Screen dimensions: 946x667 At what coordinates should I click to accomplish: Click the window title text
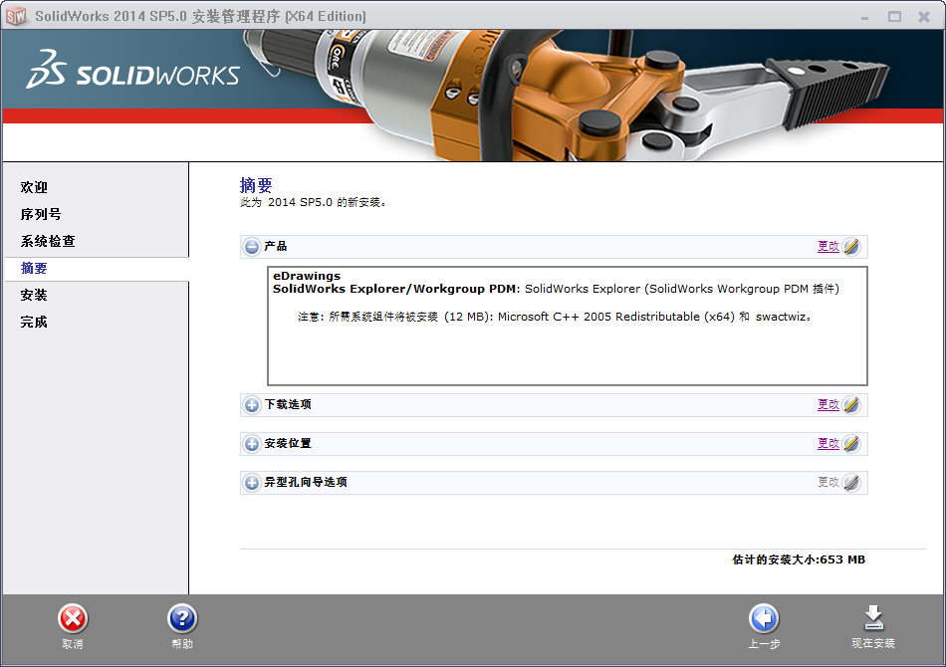click(200, 16)
